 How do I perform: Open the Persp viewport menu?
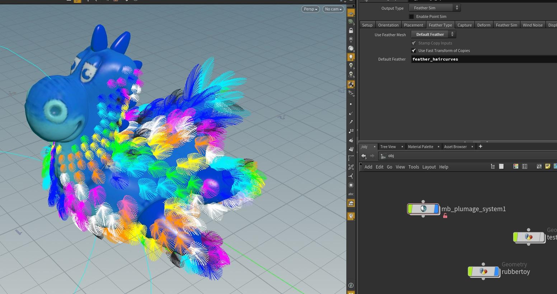[310, 9]
